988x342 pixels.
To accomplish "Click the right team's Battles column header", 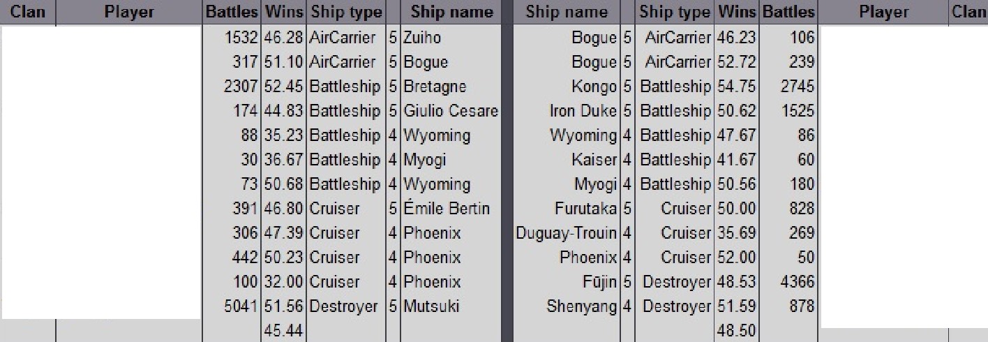I will (788, 12).
